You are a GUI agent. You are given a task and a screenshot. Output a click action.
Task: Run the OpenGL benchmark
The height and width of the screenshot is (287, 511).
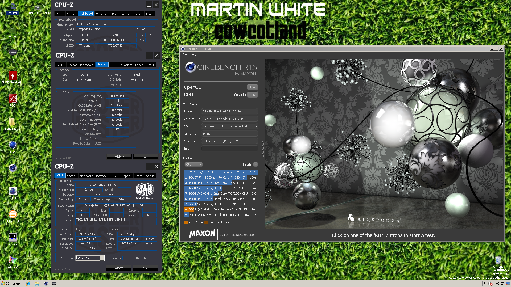click(252, 87)
